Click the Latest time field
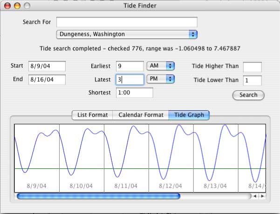280x214 pixels. pos(130,80)
